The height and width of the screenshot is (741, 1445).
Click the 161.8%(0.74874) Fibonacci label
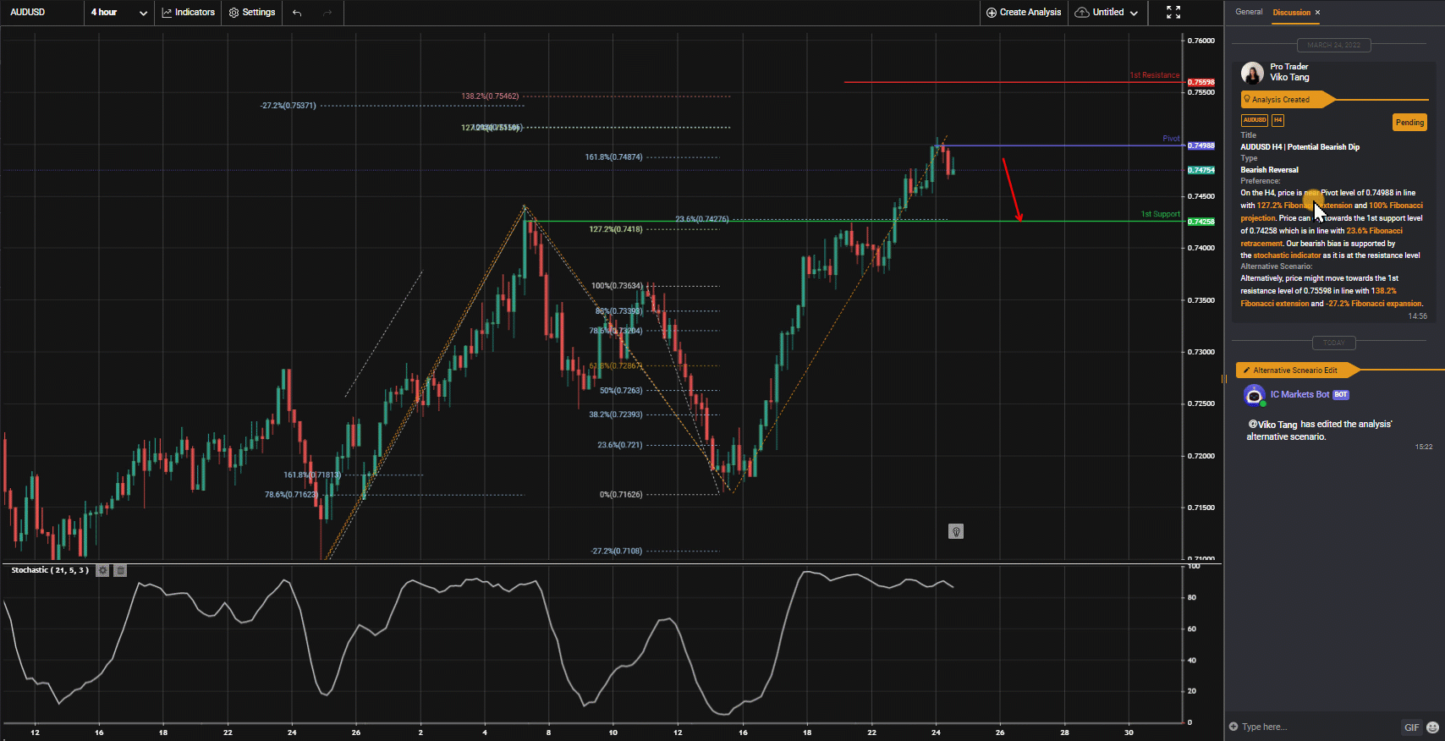click(613, 157)
